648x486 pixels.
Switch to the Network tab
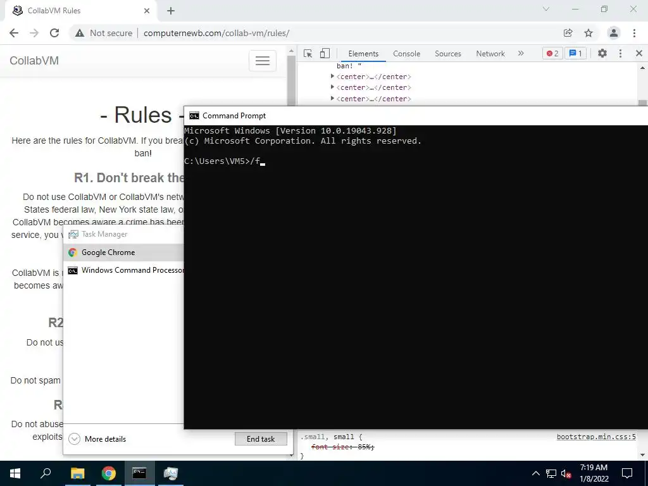[x=490, y=54]
